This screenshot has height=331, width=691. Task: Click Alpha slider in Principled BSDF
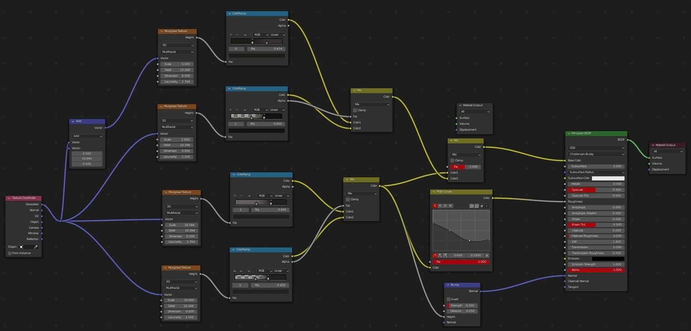pos(596,270)
